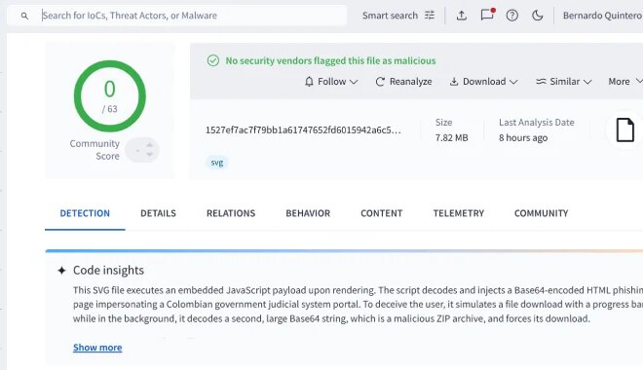643x370 pixels.
Task: Open Smart search filter options
Action: tap(430, 16)
